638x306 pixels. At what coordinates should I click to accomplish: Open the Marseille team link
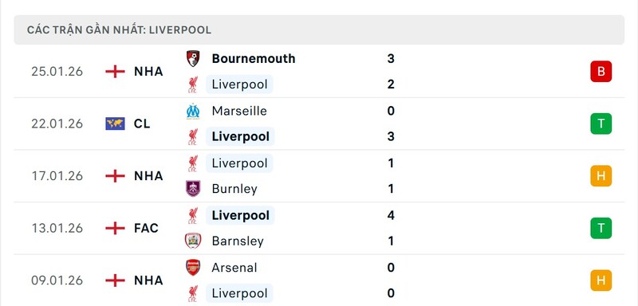tap(239, 111)
